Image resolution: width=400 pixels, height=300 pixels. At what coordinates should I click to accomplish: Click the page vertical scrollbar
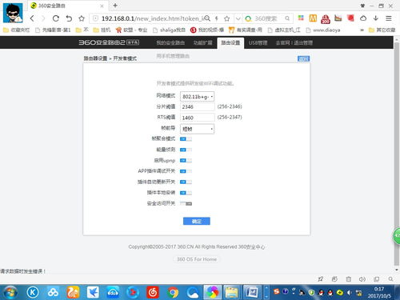[397, 154]
